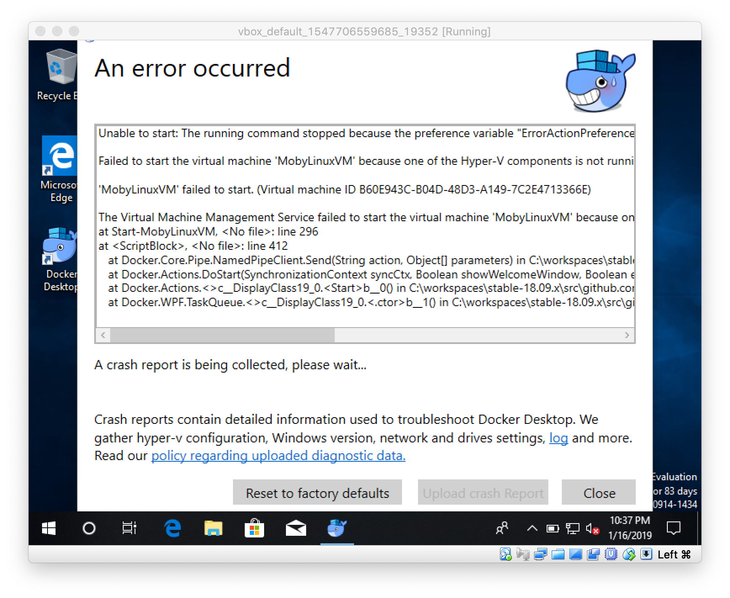The image size is (730, 598).
Task: Click the VirtualBox recording status icon
Action: click(593, 555)
